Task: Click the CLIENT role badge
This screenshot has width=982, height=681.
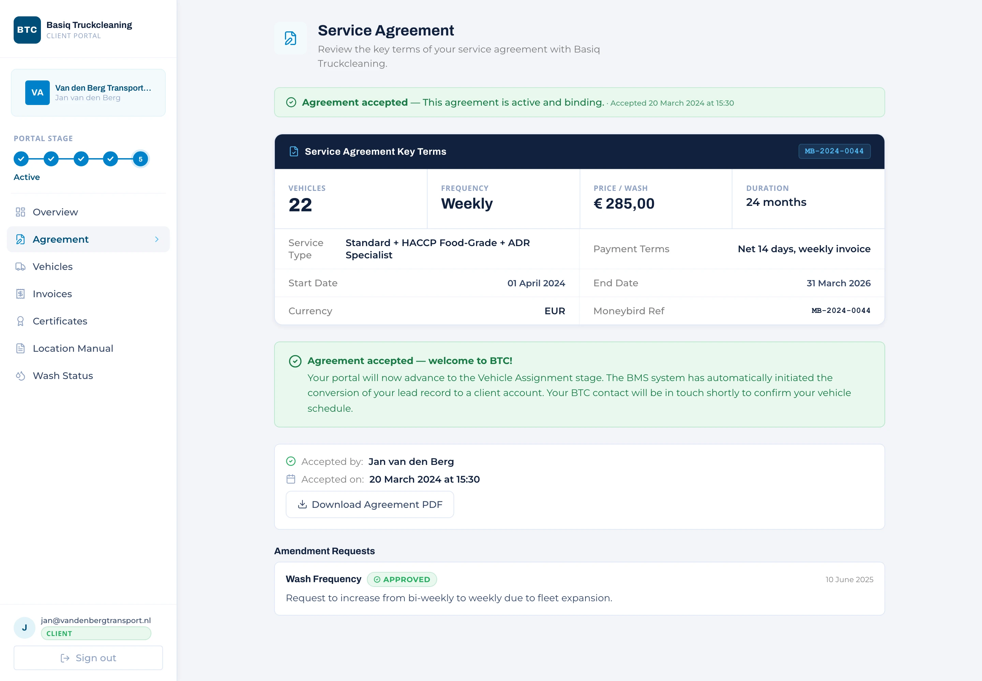Action: pyautogui.click(x=96, y=634)
